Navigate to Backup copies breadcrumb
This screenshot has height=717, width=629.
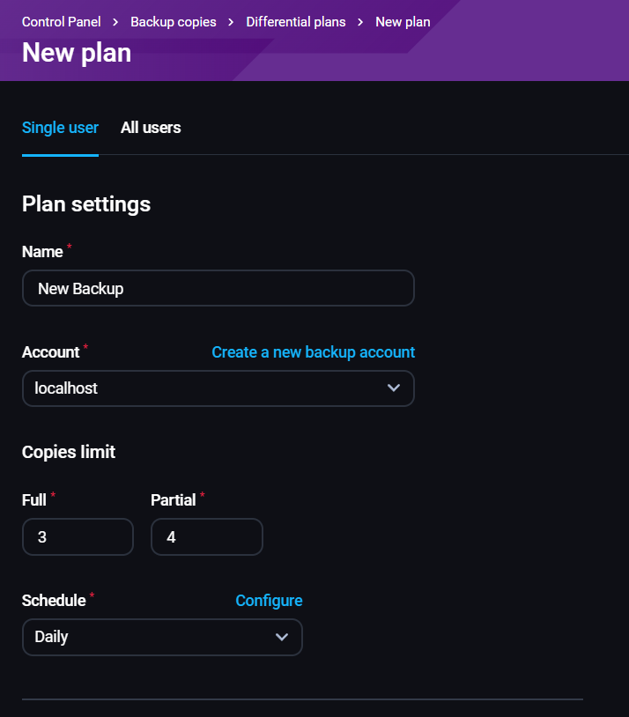(x=174, y=22)
